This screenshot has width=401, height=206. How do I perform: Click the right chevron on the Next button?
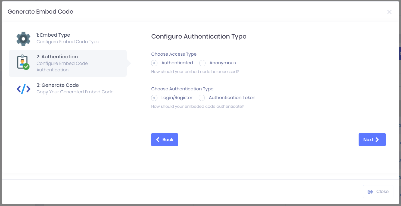[x=377, y=140]
